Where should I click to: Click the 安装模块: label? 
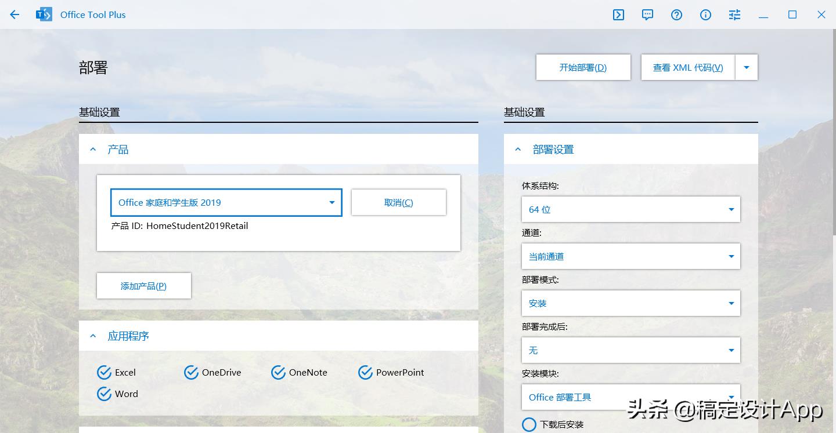click(540, 374)
